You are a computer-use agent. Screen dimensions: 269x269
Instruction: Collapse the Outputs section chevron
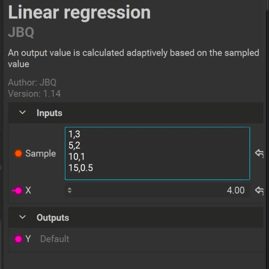[x=23, y=218]
